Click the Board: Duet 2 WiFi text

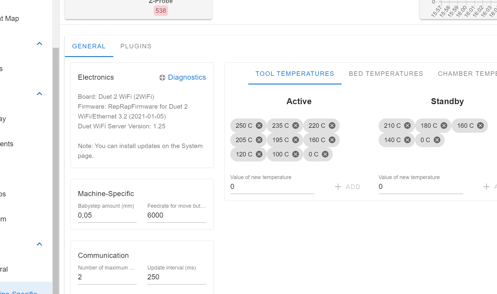(x=116, y=97)
